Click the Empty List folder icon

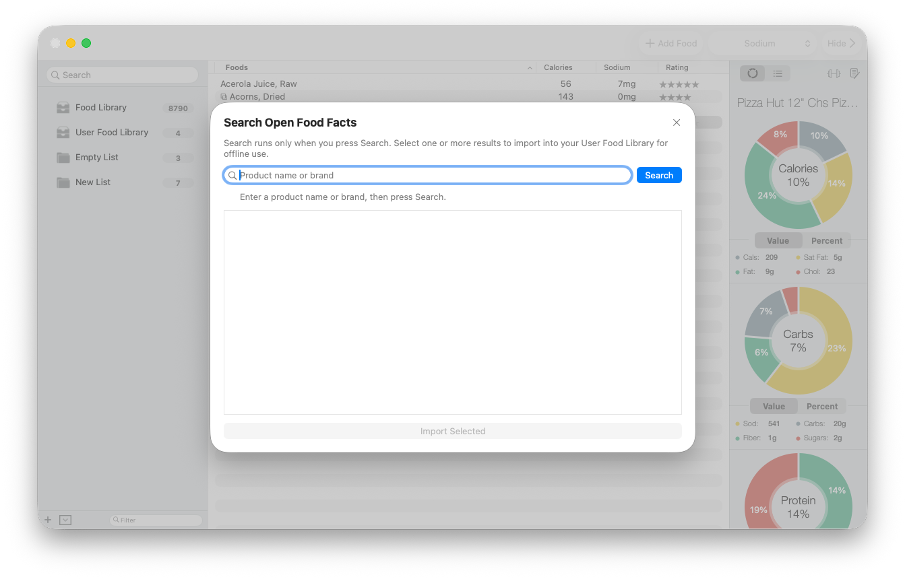(x=63, y=158)
